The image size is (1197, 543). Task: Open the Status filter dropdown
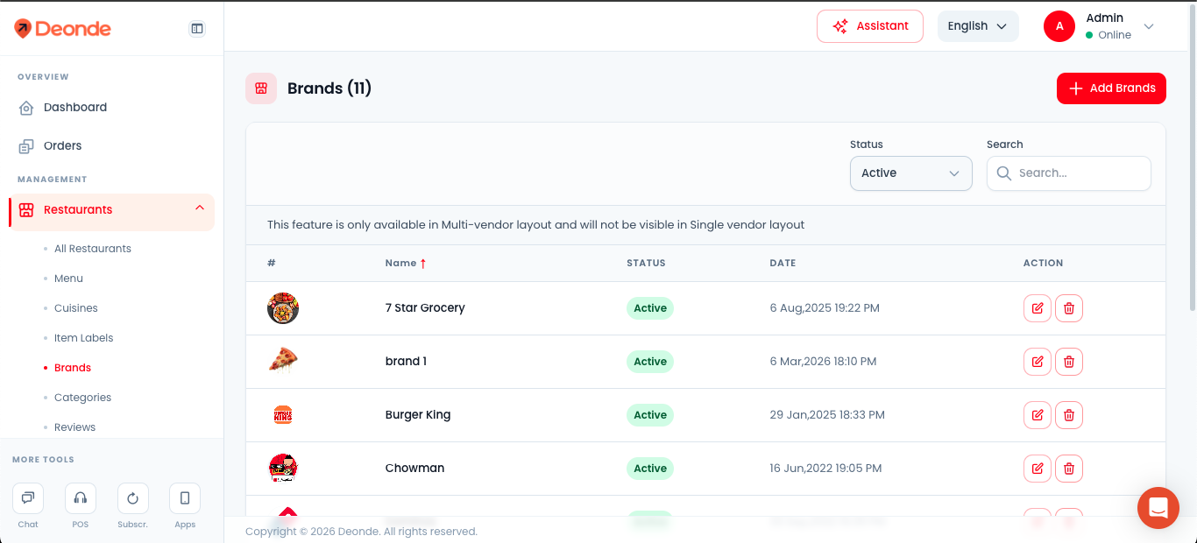click(911, 173)
